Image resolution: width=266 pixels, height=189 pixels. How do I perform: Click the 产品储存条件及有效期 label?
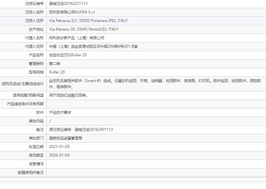(25, 104)
